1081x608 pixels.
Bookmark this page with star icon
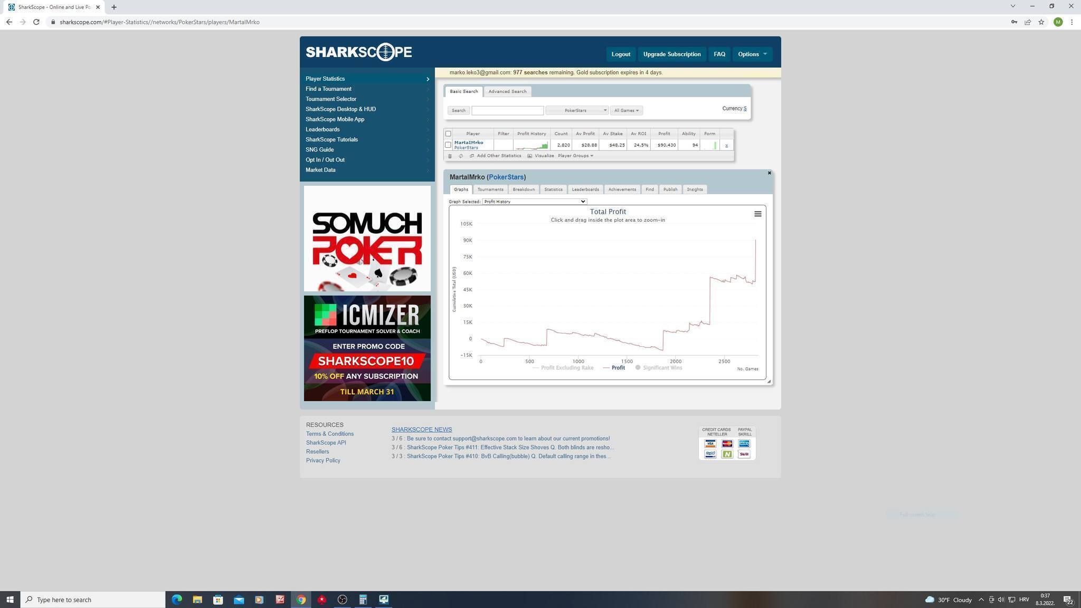pos(1041,22)
